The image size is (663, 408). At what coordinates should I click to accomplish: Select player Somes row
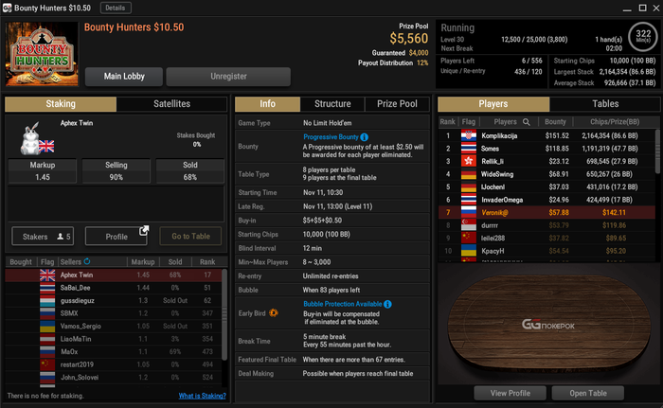tap(547, 149)
